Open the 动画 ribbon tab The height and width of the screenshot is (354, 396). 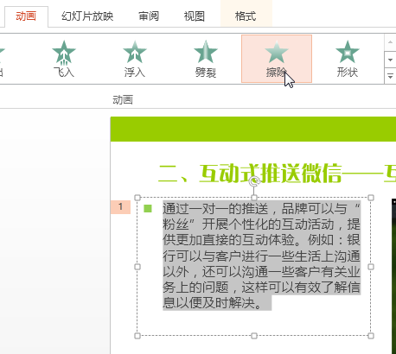[x=26, y=16]
